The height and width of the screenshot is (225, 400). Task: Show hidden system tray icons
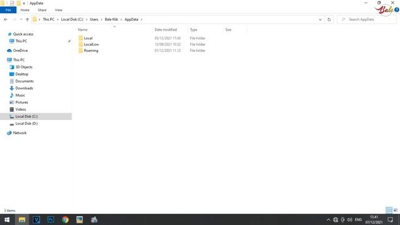pos(328,219)
